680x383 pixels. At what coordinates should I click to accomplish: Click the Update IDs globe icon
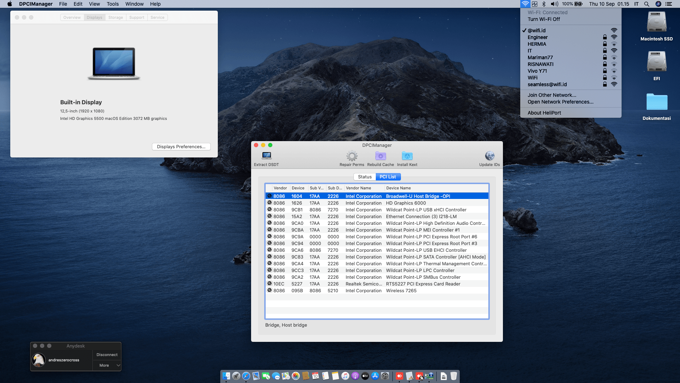pos(489,156)
